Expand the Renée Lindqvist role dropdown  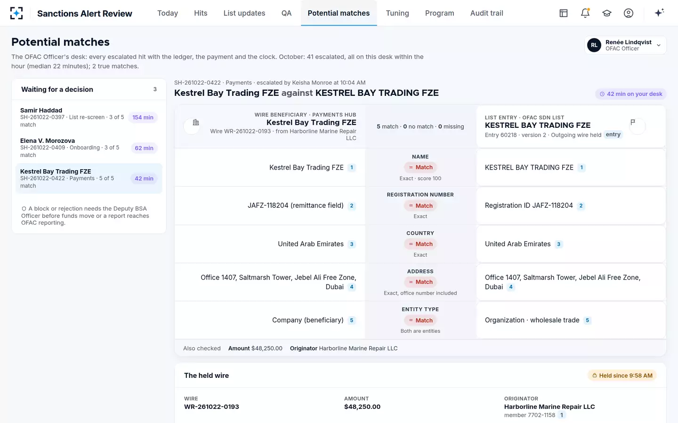click(x=625, y=45)
